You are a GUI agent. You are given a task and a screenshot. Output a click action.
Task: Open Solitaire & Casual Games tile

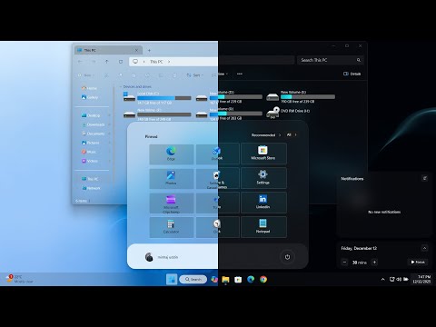point(218,179)
